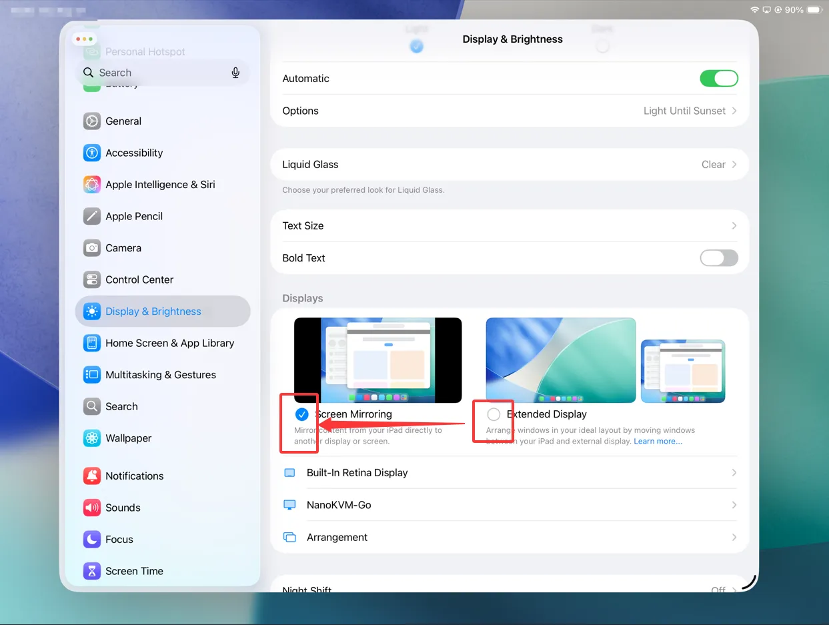Tap the Wi-Fi status icon

[755, 10]
